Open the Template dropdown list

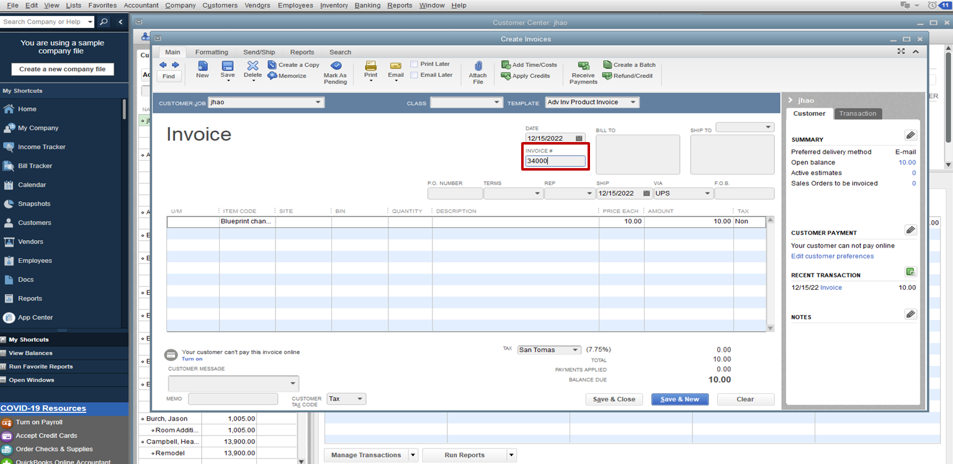632,102
